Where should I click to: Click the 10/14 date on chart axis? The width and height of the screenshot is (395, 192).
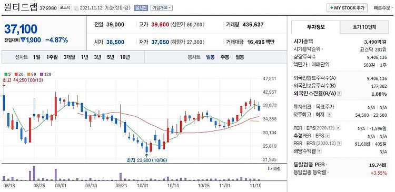(174, 186)
